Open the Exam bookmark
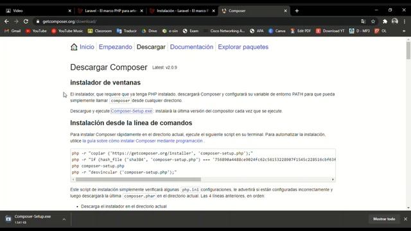 pos(191,31)
